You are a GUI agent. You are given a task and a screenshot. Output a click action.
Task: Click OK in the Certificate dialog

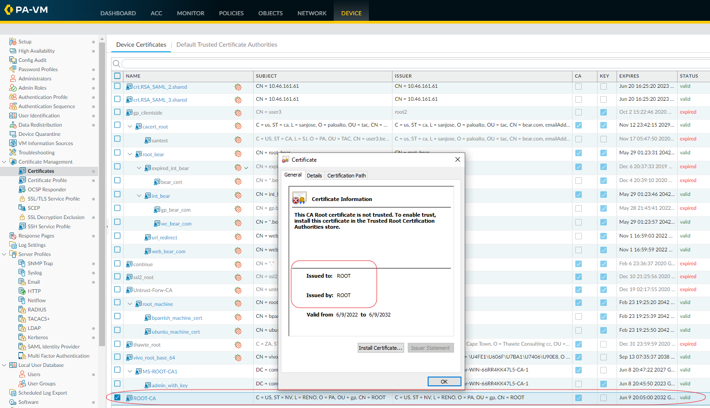click(444, 382)
